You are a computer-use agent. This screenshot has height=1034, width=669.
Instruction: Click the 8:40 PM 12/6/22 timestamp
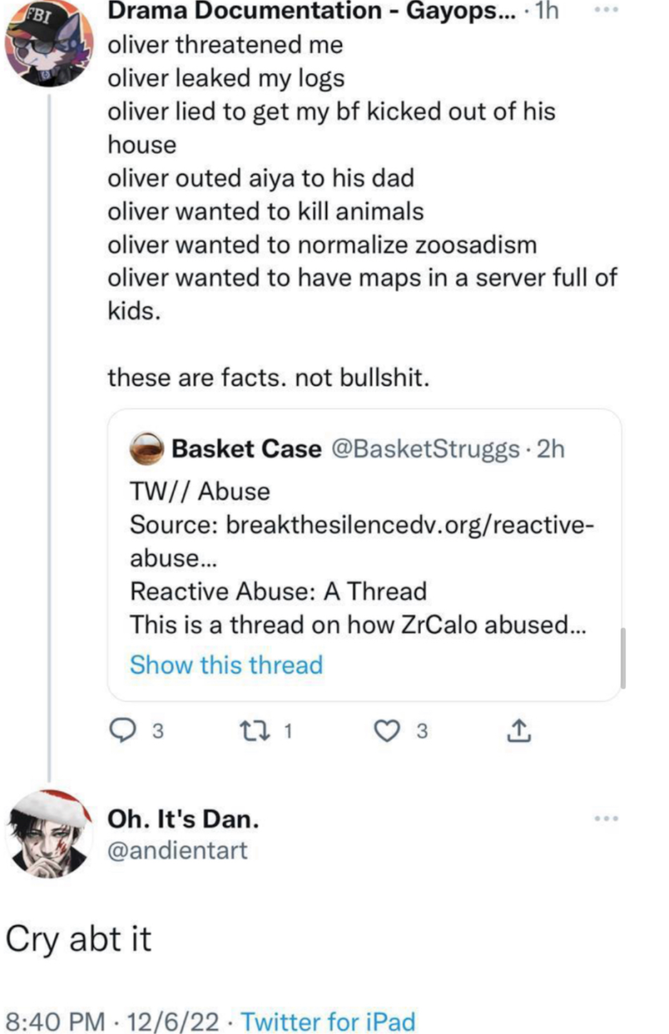point(112,1021)
